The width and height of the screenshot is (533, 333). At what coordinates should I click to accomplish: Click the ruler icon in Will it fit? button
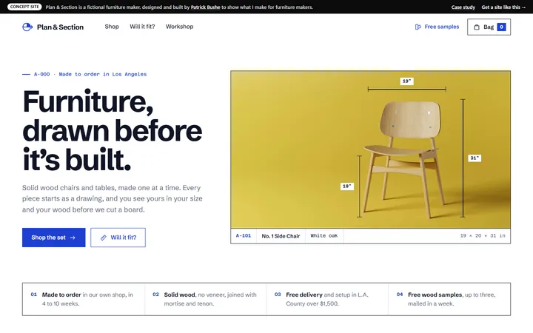[x=104, y=238]
